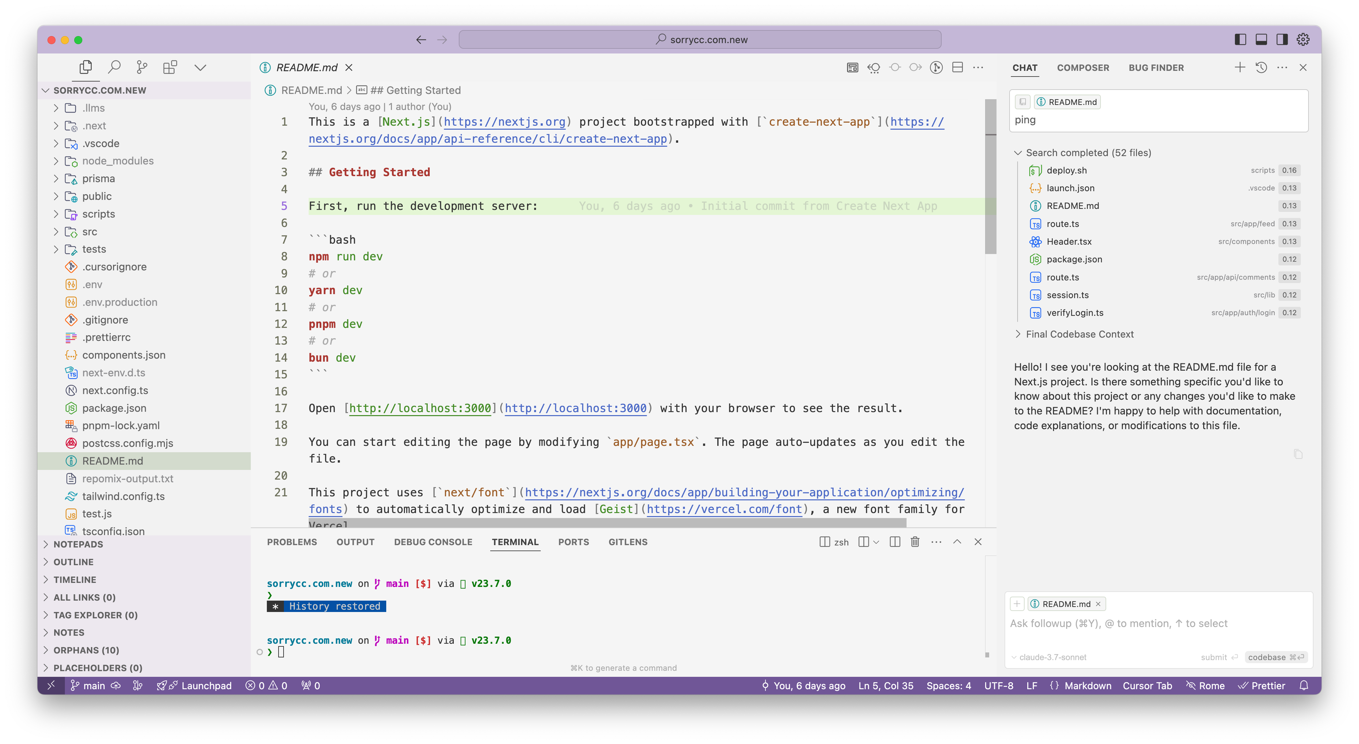This screenshot has width=1359, height=744.
Task: Close the chat panel
Action: (x=1303, y=68)
